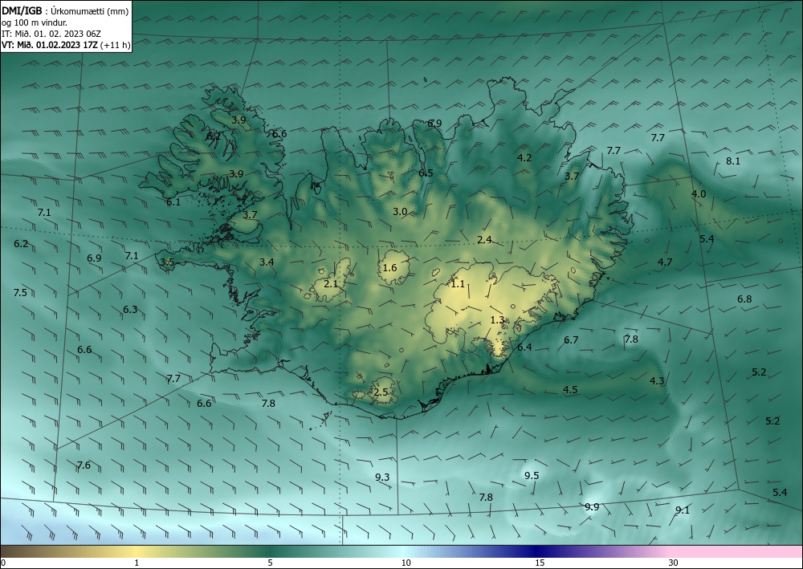Click the map value 6.8
The height and width of the screenshot is (569, 803).
(x=744, y=299)
